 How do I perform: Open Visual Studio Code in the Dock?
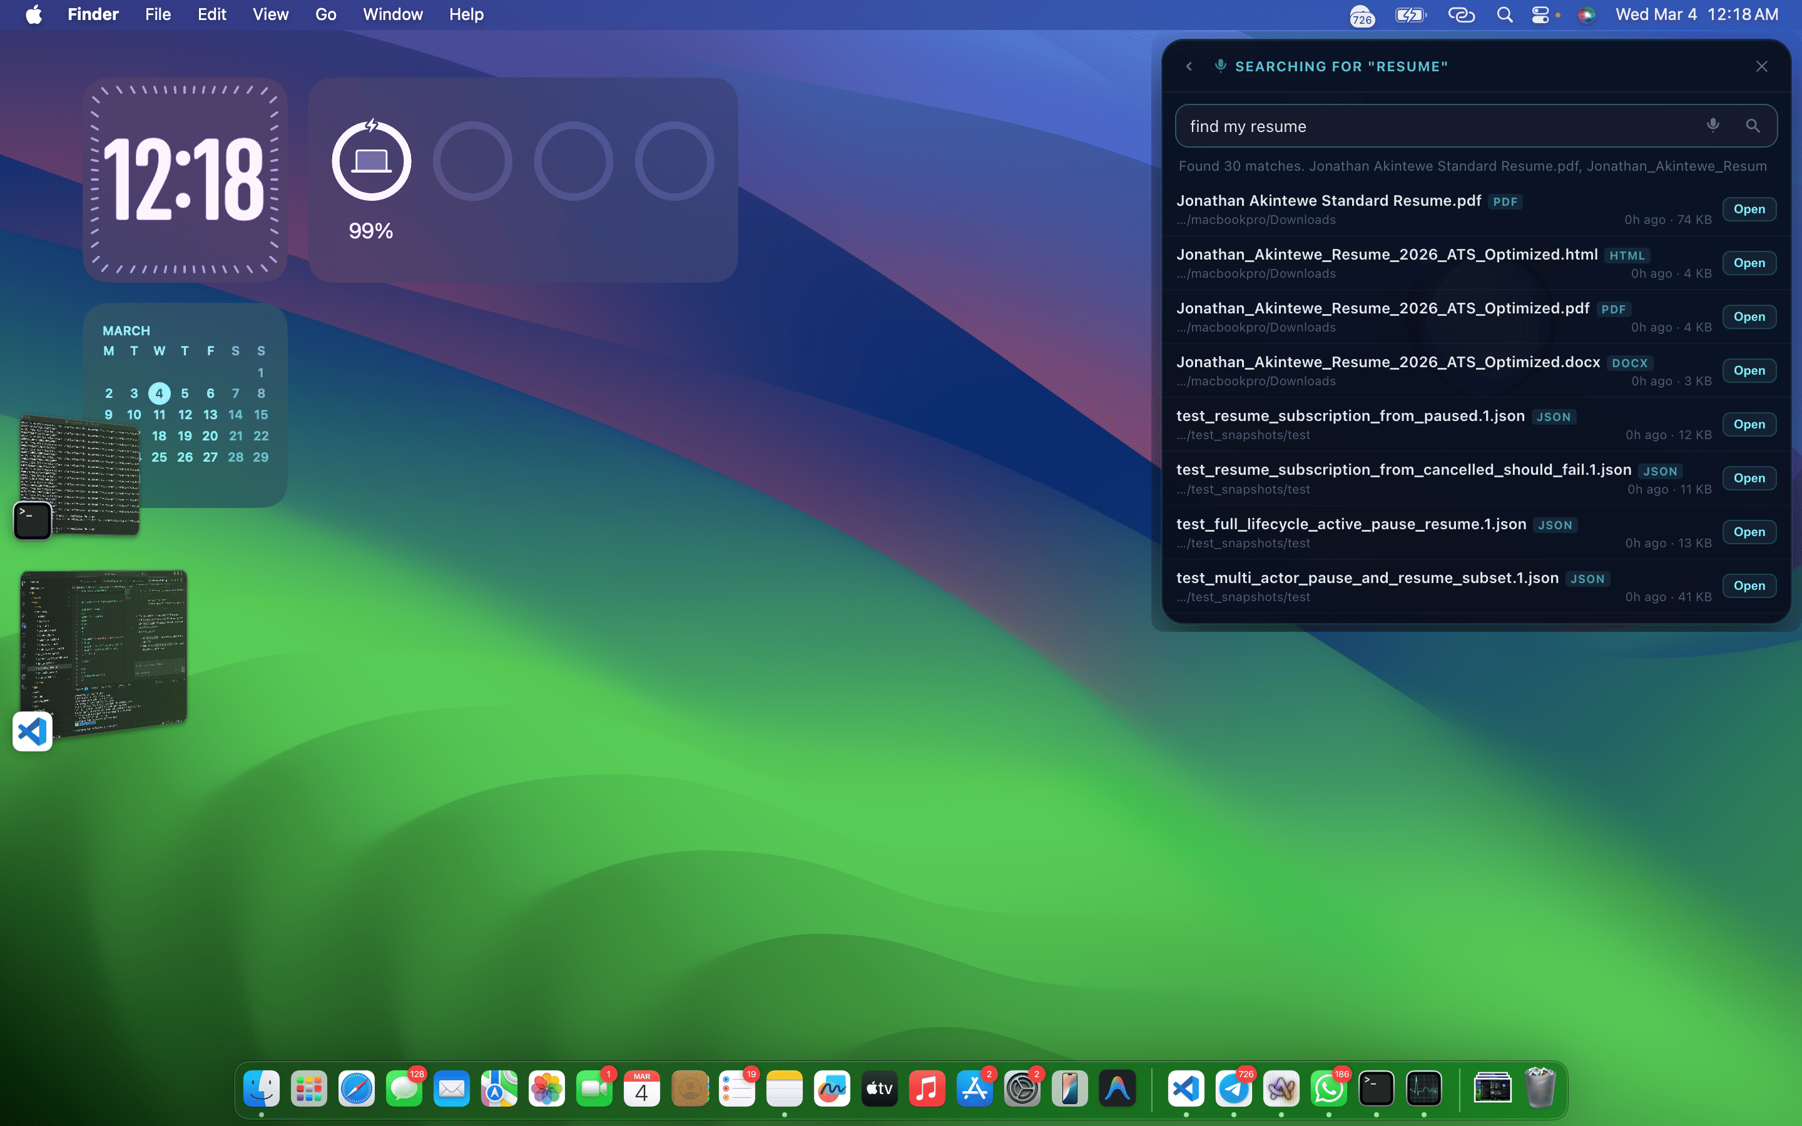pyautogui.click(x=1186, y=1088)
